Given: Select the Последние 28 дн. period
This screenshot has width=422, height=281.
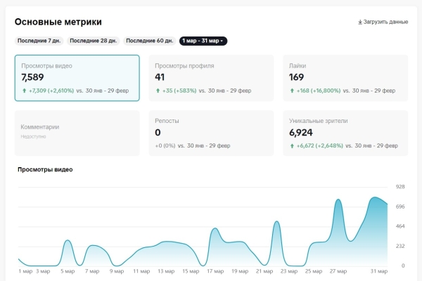Looking at the screenshot, I should point(94,41).
